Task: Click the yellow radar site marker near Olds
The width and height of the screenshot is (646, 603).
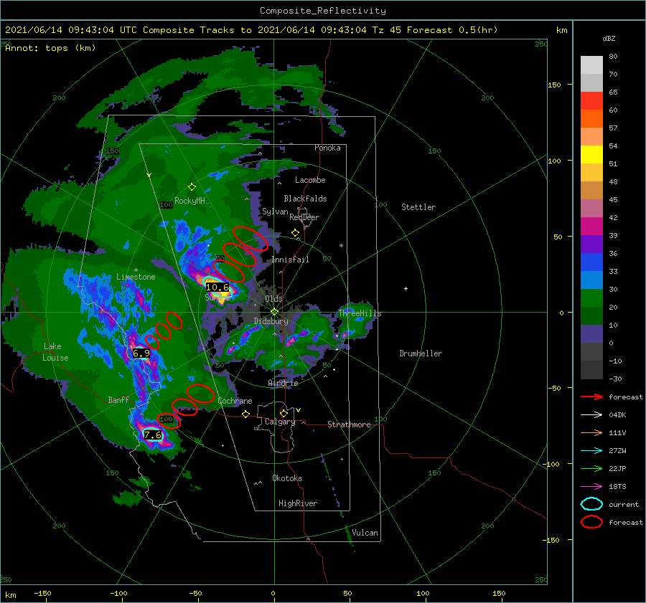Action: click(x=274, y=312)
